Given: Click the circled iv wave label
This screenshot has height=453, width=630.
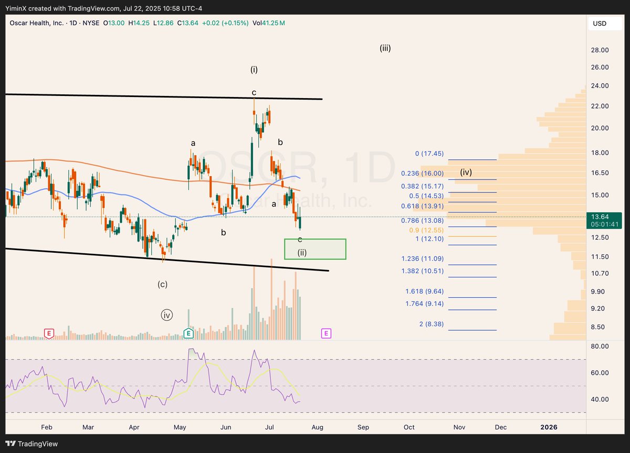Looking at the screenshot, I should (167, 315).
